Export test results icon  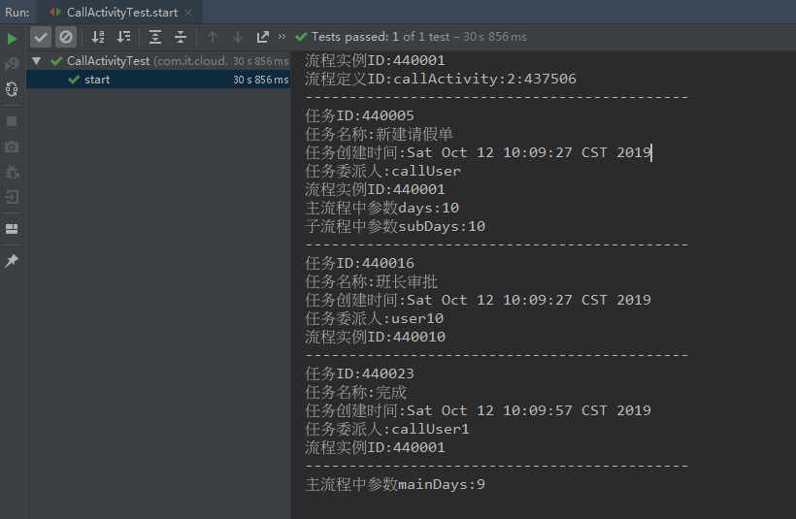(262, 37)
